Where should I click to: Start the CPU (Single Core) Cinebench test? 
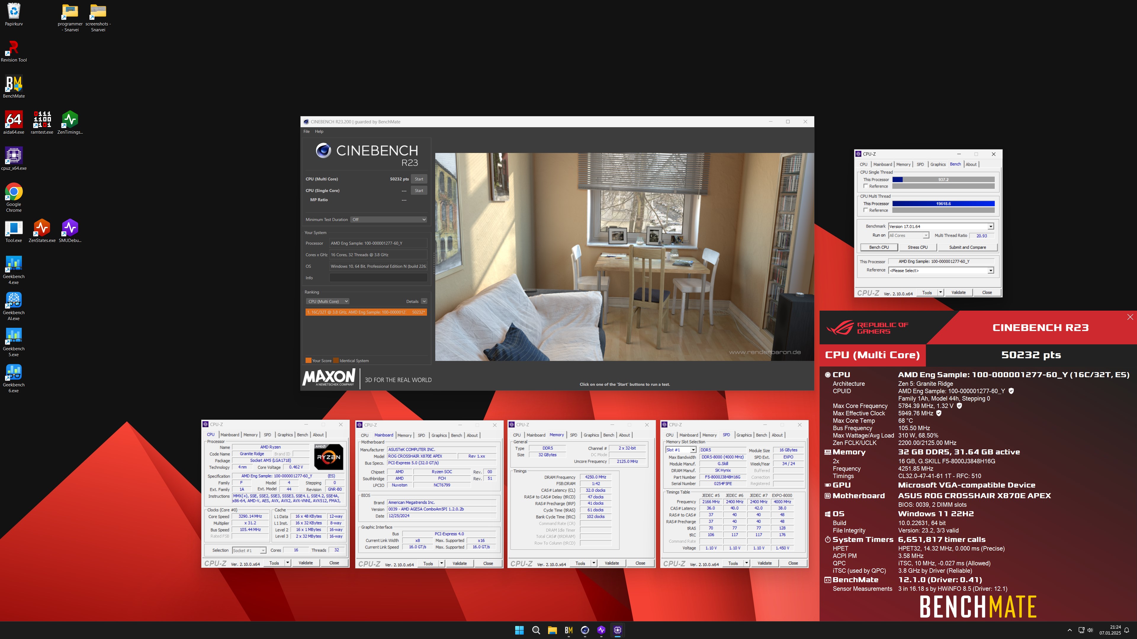click(419, 191)
